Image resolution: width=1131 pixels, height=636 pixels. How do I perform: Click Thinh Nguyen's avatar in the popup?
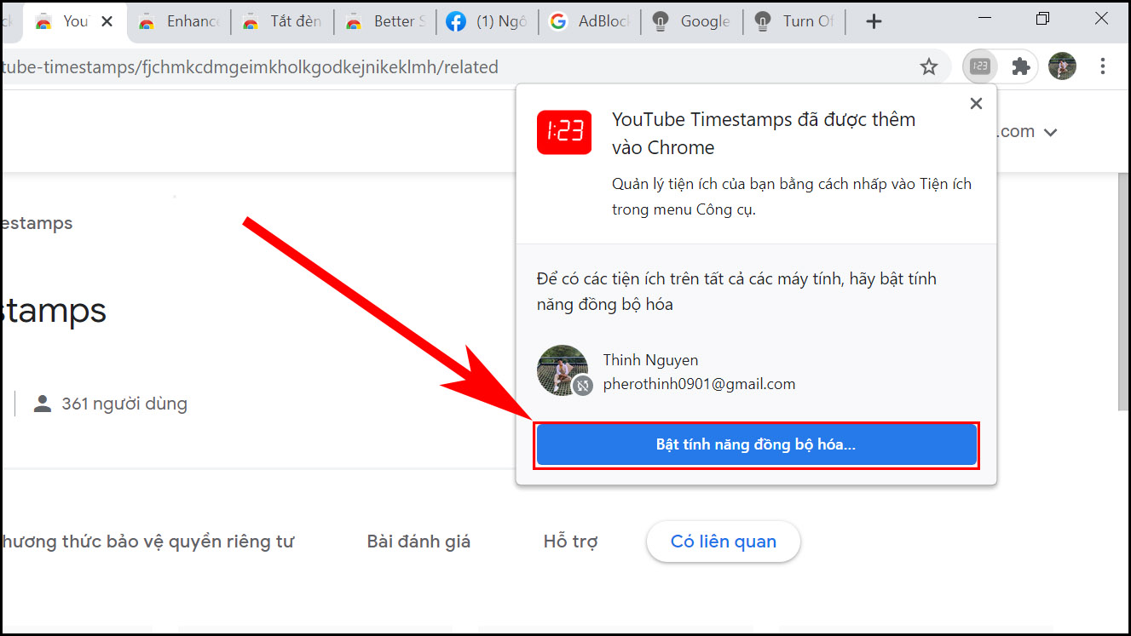point(563,370)
